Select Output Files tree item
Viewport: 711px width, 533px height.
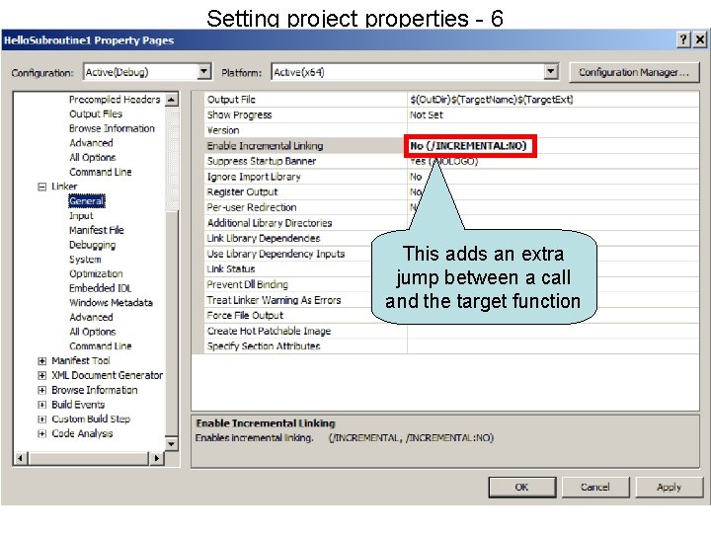[x=96, y=114]
